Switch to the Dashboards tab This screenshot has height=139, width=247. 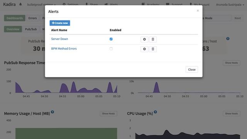15,18
